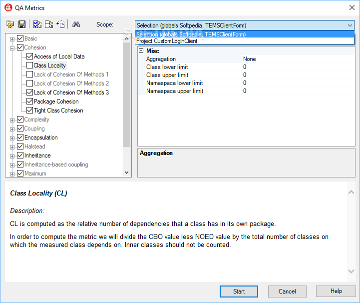Screen dimensions: 360x303
Task: Edit the Class lower limit value field
Action: point(299,67)
